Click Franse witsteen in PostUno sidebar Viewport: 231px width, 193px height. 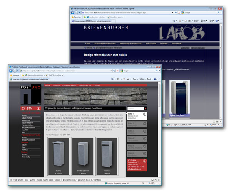click(x=28, y=125)
